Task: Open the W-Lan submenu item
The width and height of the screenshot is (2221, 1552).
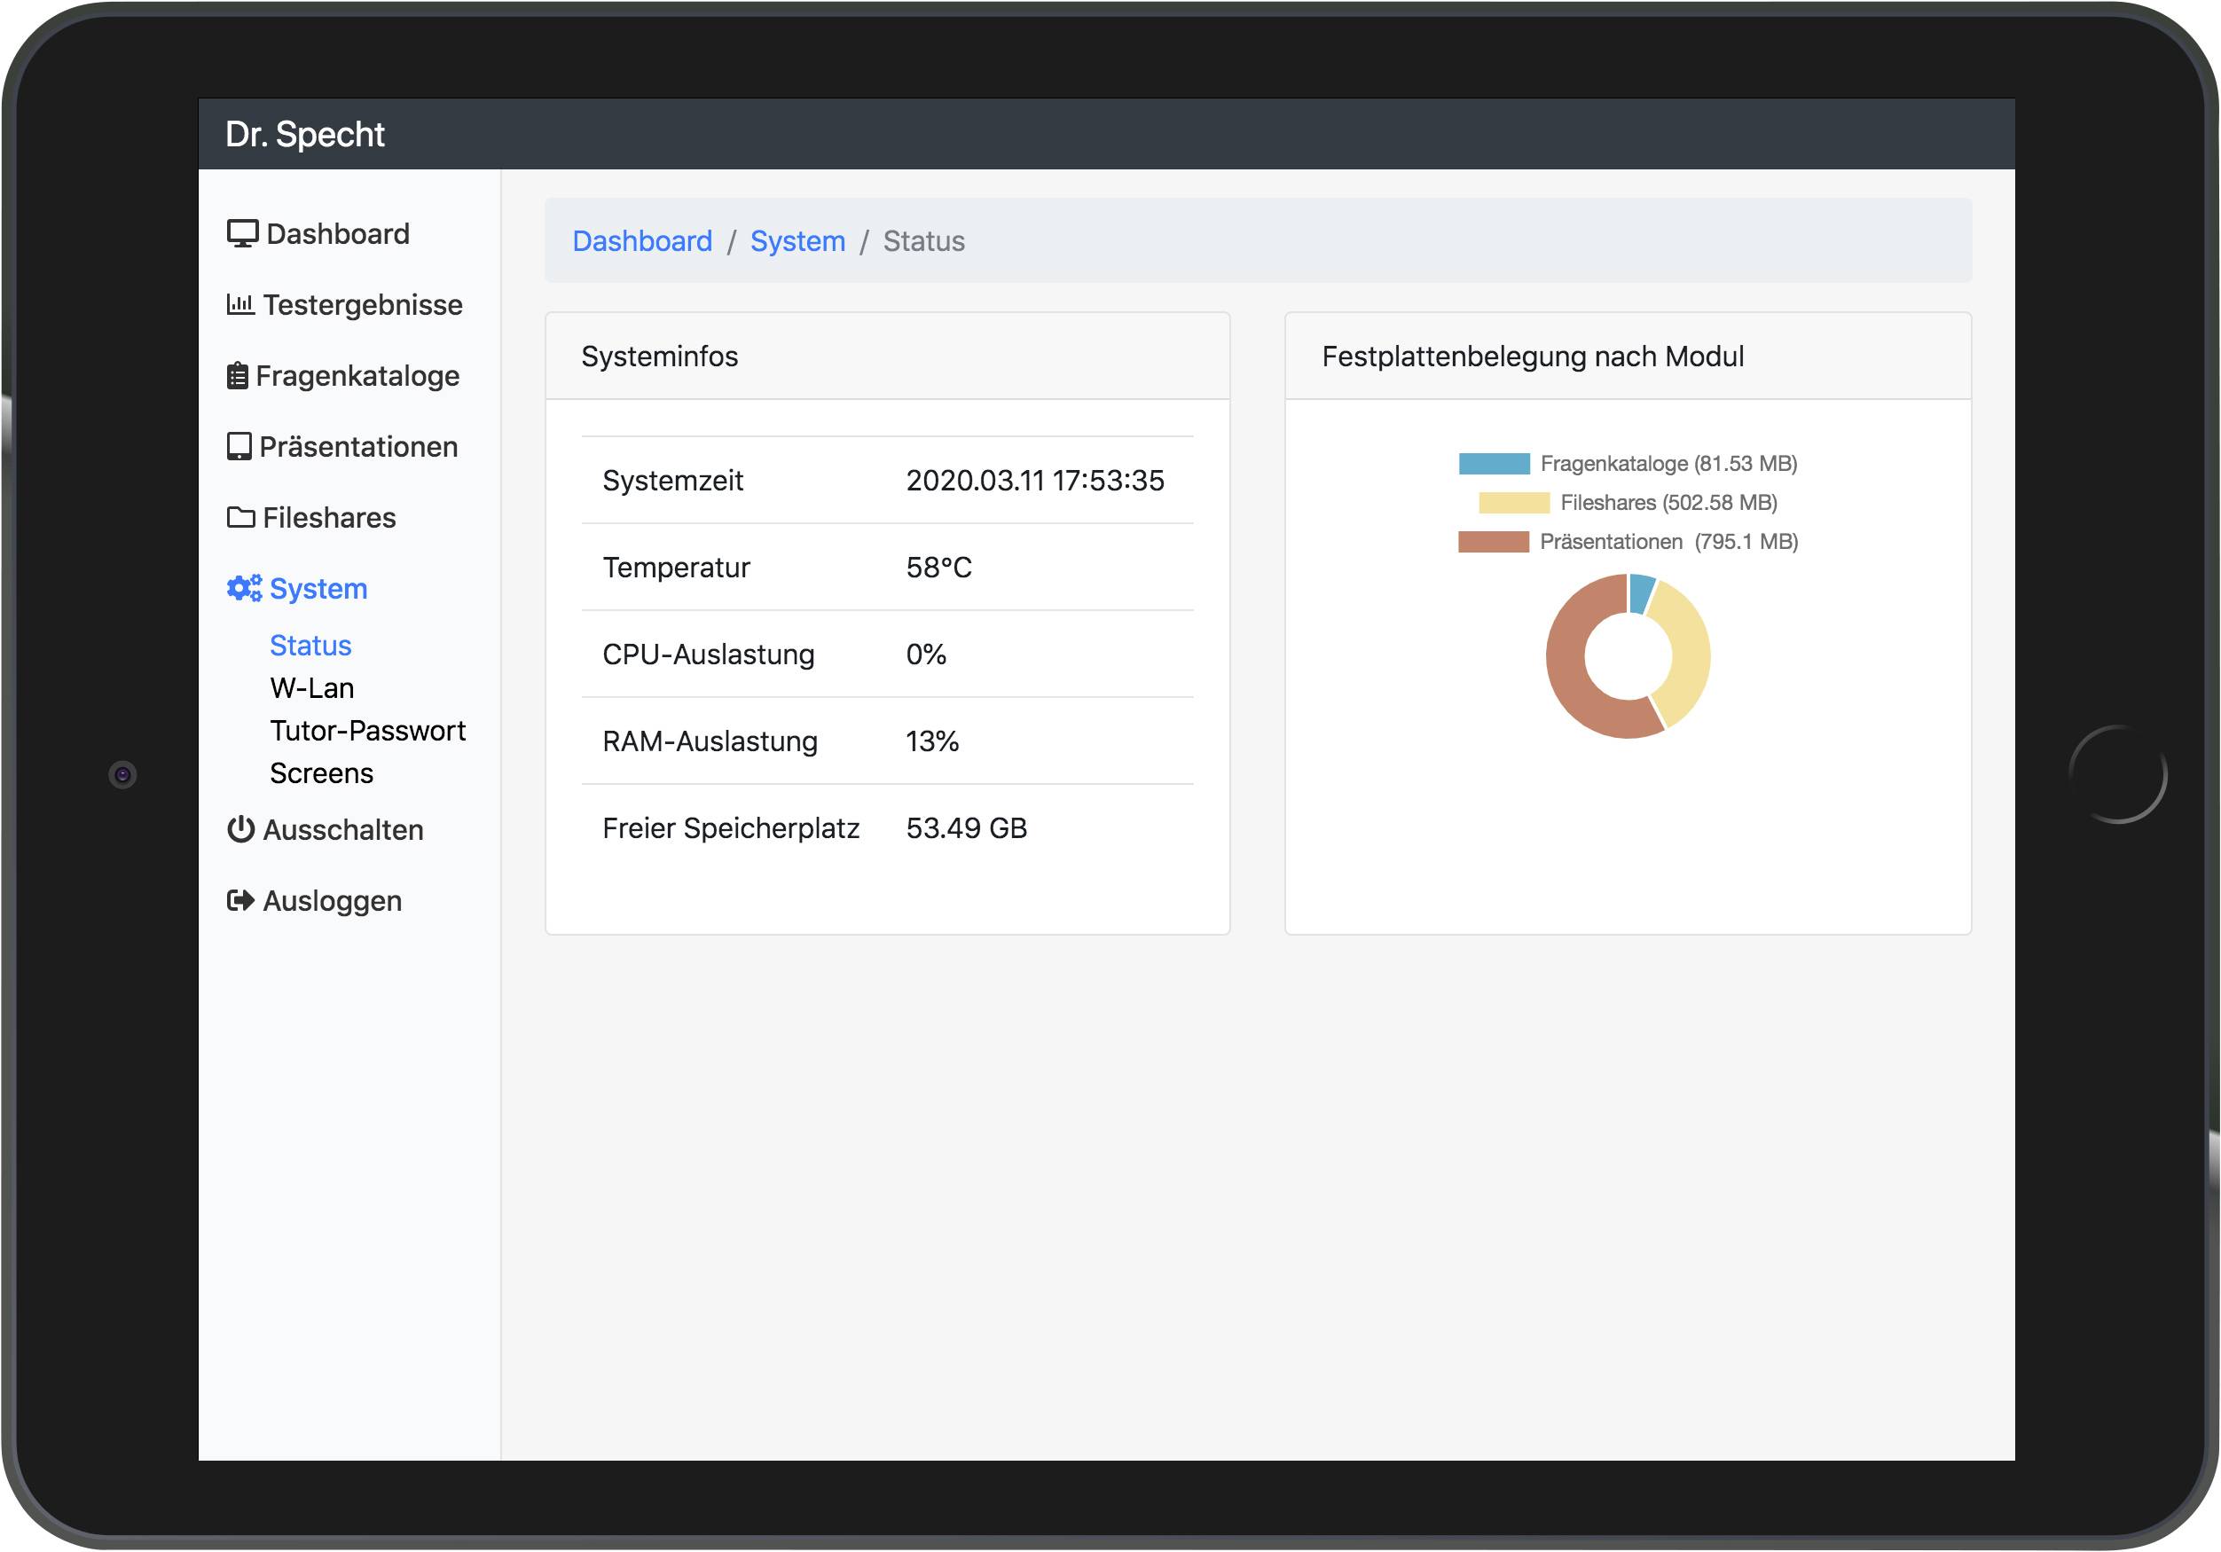Action: tap(311, 687)
